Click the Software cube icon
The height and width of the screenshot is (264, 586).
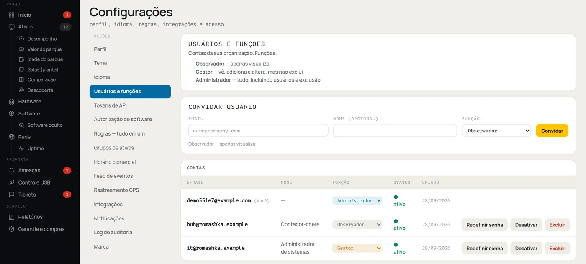click(x=11, y=114)
